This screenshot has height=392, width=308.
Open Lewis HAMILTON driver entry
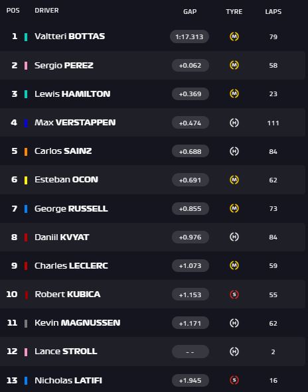coord(72,94)
